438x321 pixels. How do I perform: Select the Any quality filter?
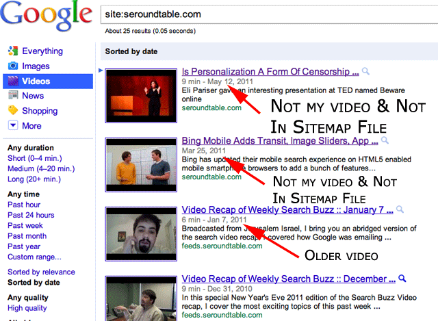point(28,298)
